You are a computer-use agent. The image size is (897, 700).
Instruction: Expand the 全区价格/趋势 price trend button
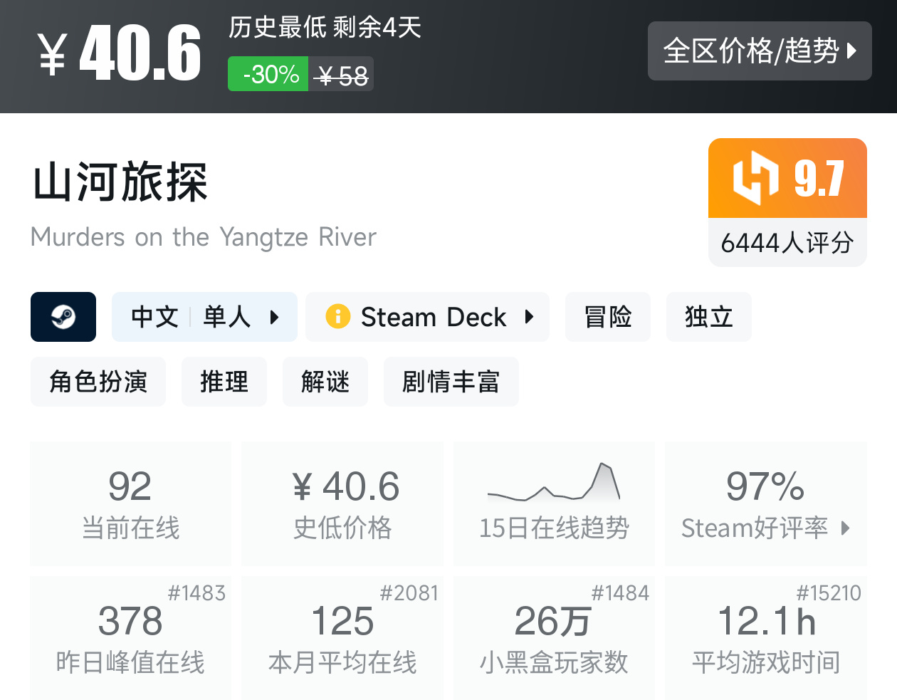(x=759, y=51)
